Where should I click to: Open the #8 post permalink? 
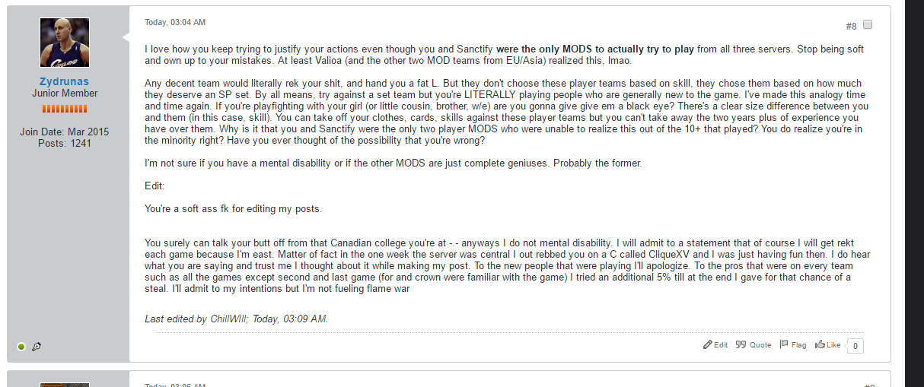point(851,26)
